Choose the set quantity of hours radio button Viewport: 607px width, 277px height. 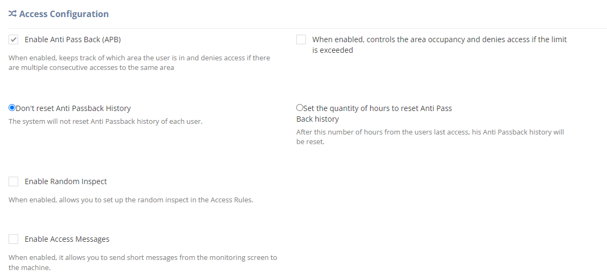(299, 108)
